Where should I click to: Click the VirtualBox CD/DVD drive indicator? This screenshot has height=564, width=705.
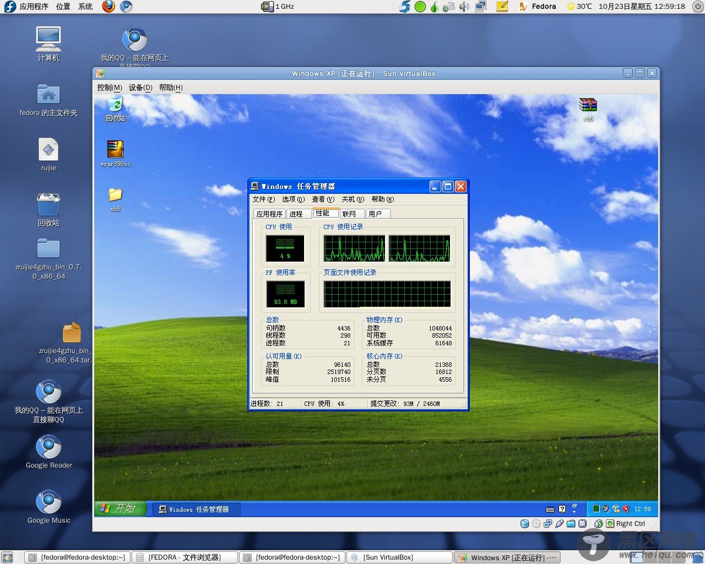536,524
